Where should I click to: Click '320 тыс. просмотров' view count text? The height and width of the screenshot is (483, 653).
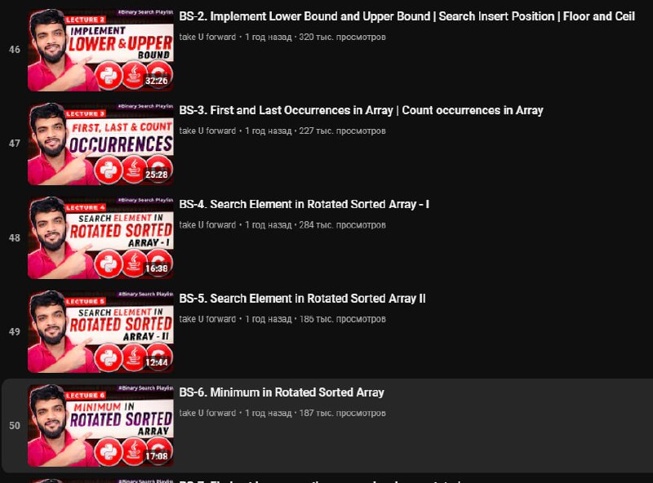coord(342,37)
